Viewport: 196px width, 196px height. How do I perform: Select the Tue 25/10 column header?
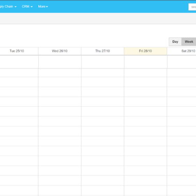17,51
